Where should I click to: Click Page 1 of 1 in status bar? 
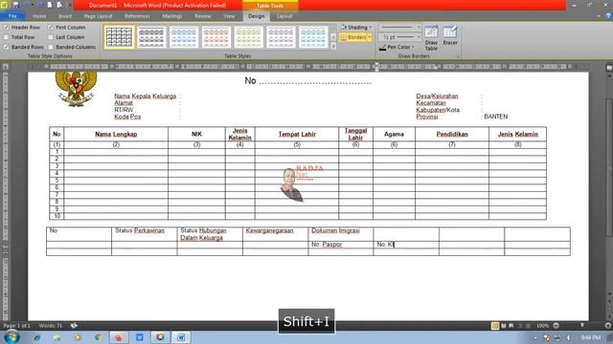(x=16, y=325)
